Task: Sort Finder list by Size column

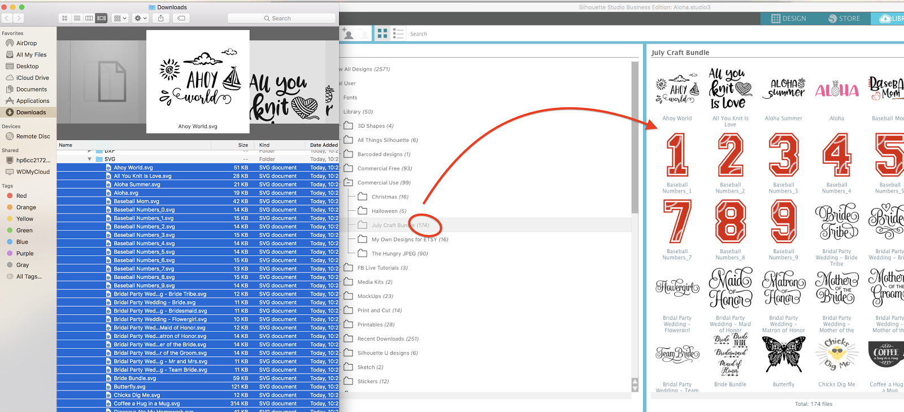Action: [x=231, y=145]
